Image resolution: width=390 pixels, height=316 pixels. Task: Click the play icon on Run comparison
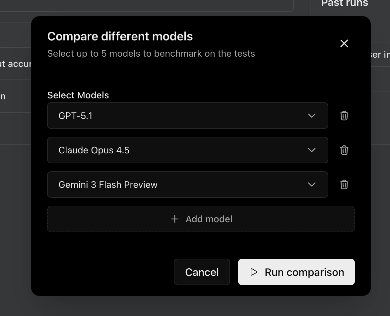click(x=254, y=272)
